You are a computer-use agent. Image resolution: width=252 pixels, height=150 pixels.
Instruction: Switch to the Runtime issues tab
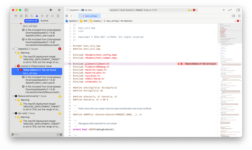44,21
